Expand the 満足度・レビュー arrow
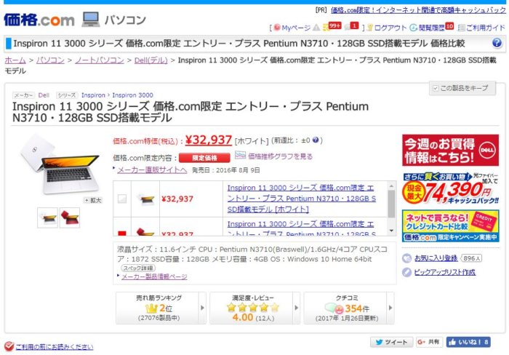This screenshot has height=355, width=509. [x=297, y=308]
